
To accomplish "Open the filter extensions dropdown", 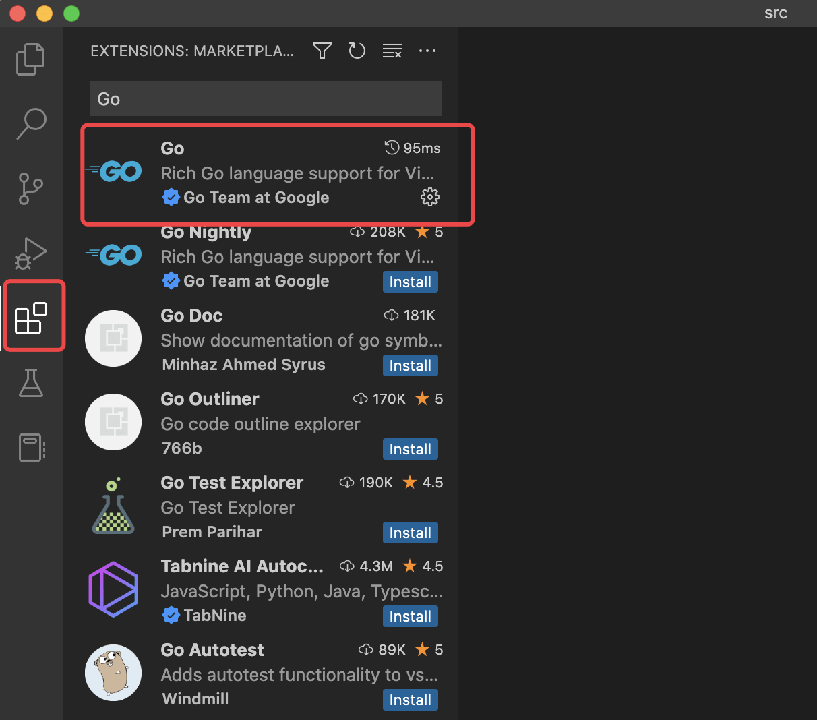I will pos(322,51).
